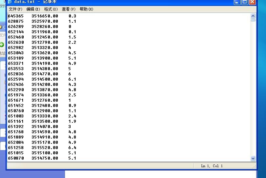Click the value 3513870.00
This screenshot has height=178, width=266.
(x=45, y=90)
